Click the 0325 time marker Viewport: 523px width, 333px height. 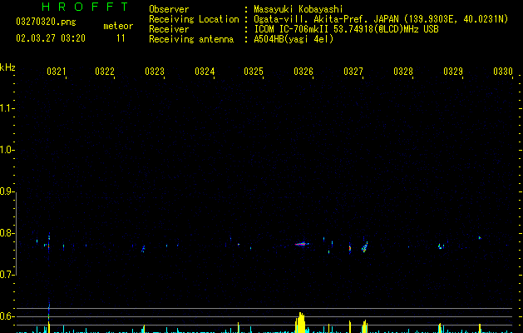(254, 72)
